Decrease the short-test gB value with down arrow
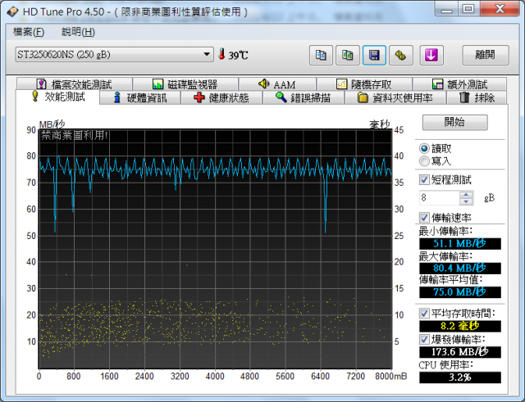This screenshot has width=525, height=402. tap(466, 201)
